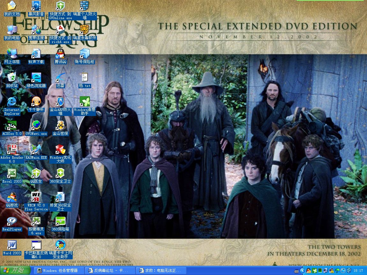
Task: Open Windows清理助手 butterfly tray icon
Action: (314, 271)
